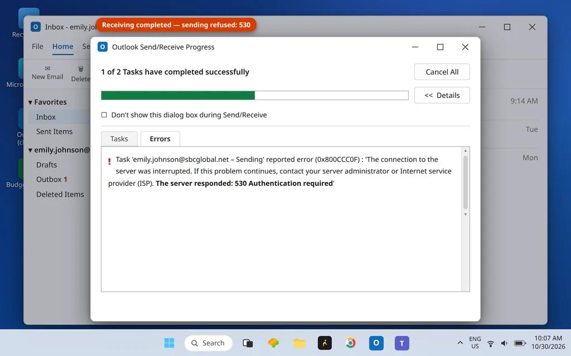
Task: Open Sent Items folder
Action: [54, 131]
